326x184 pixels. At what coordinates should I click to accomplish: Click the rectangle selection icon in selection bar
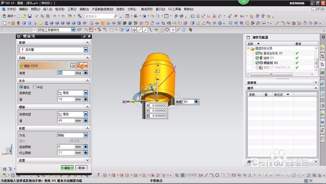pyautogui.click(x=112, y=30)
